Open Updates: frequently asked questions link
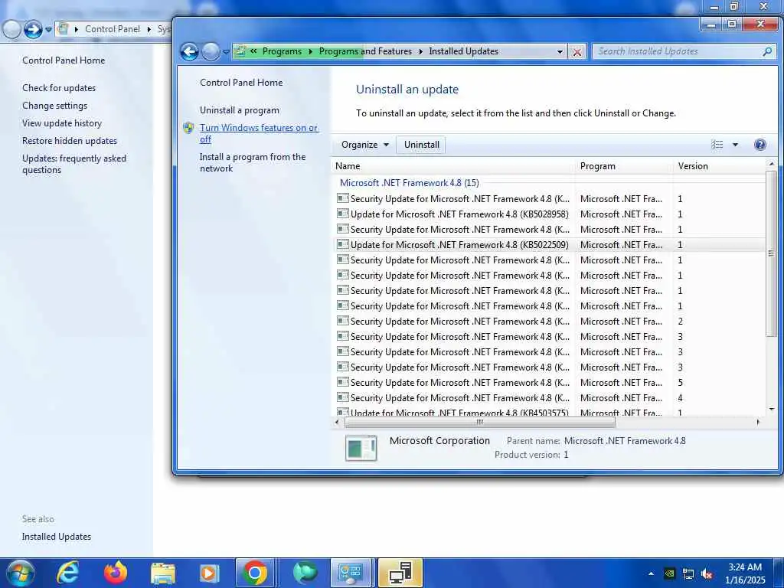 coord(74,164)
